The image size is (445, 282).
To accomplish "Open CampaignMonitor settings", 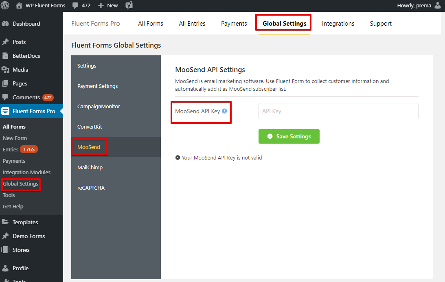I will [x=116, y=106].
